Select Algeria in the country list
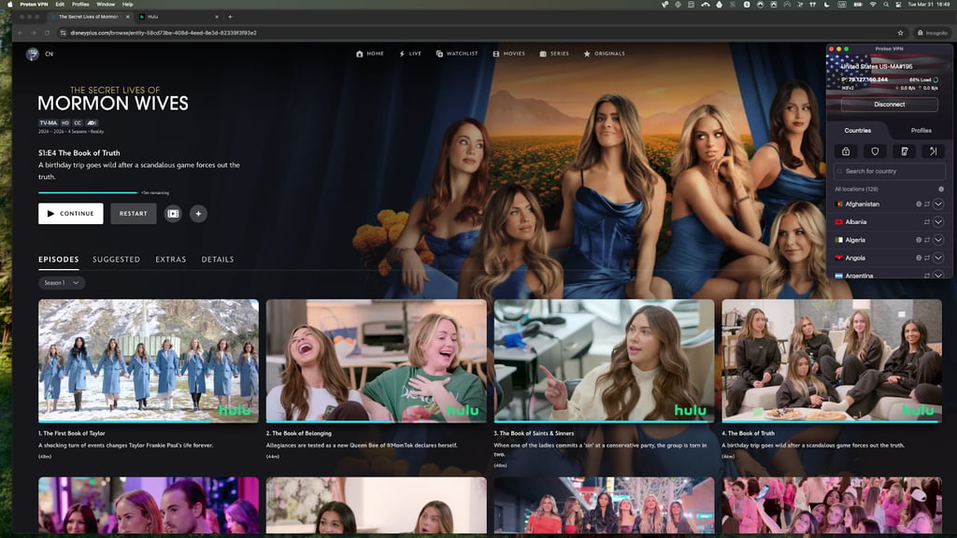Viewport: 957px width, 538px height. [855, 240]
